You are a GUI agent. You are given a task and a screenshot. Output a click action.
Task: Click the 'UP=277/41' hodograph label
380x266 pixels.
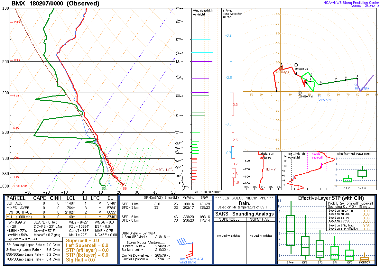[325, 100]
